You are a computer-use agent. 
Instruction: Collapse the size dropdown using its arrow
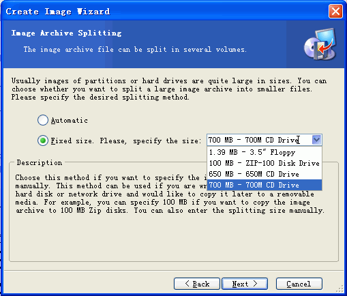[x=316, y=140]
